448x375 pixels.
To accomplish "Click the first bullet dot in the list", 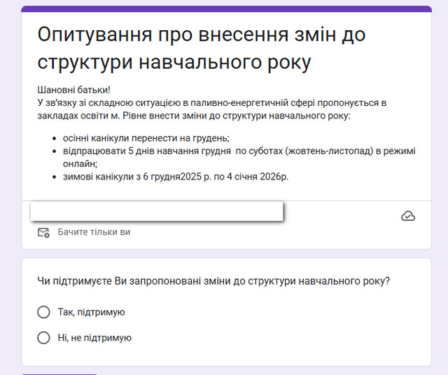I will point(55,138).
